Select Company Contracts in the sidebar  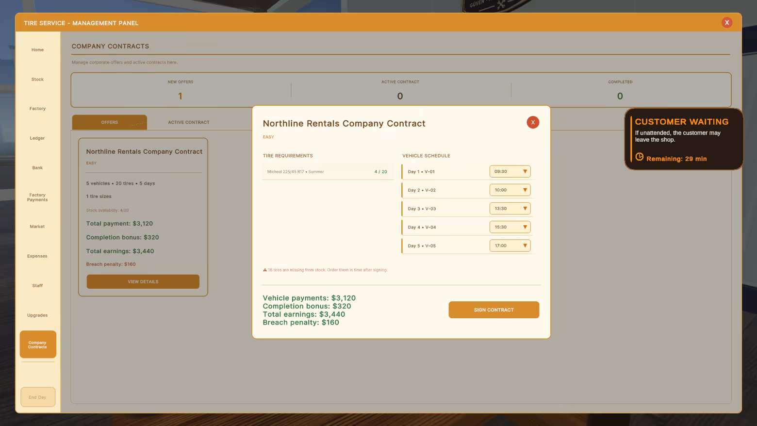tap(38, 344)
